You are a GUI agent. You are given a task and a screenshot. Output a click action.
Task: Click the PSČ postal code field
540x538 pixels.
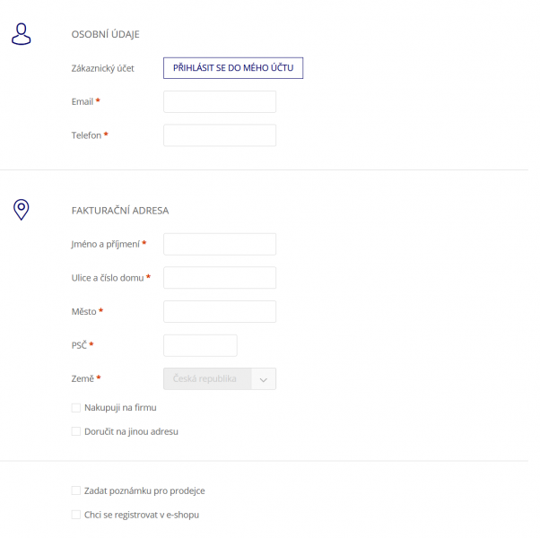pos(200,345)
